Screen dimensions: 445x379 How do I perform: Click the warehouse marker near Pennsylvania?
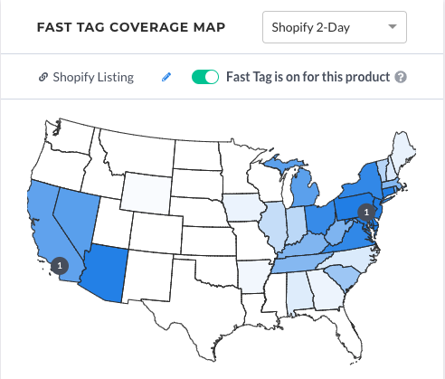tap(366, 213)
